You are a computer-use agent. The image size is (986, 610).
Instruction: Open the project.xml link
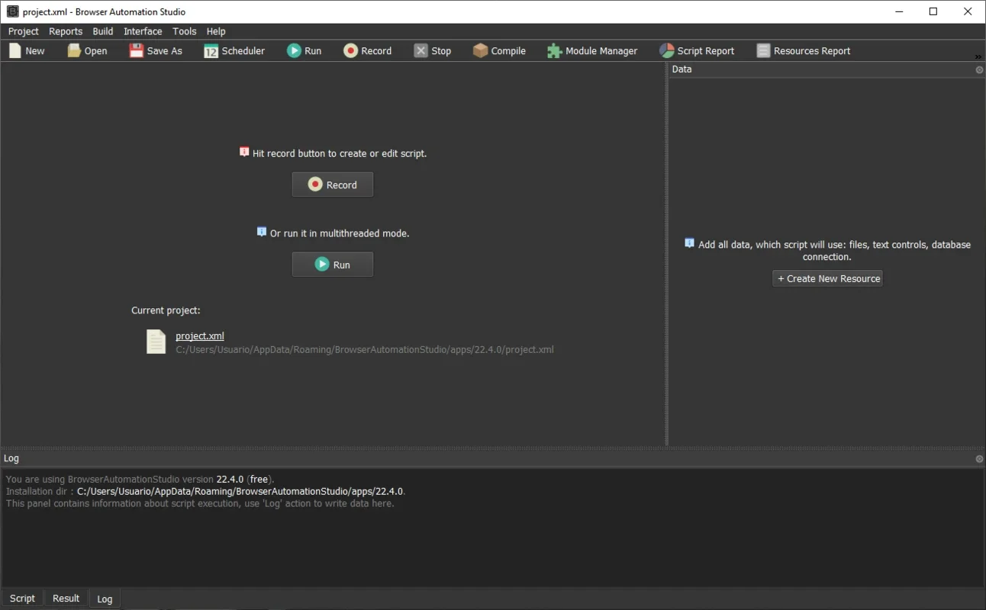click(200, 336)
